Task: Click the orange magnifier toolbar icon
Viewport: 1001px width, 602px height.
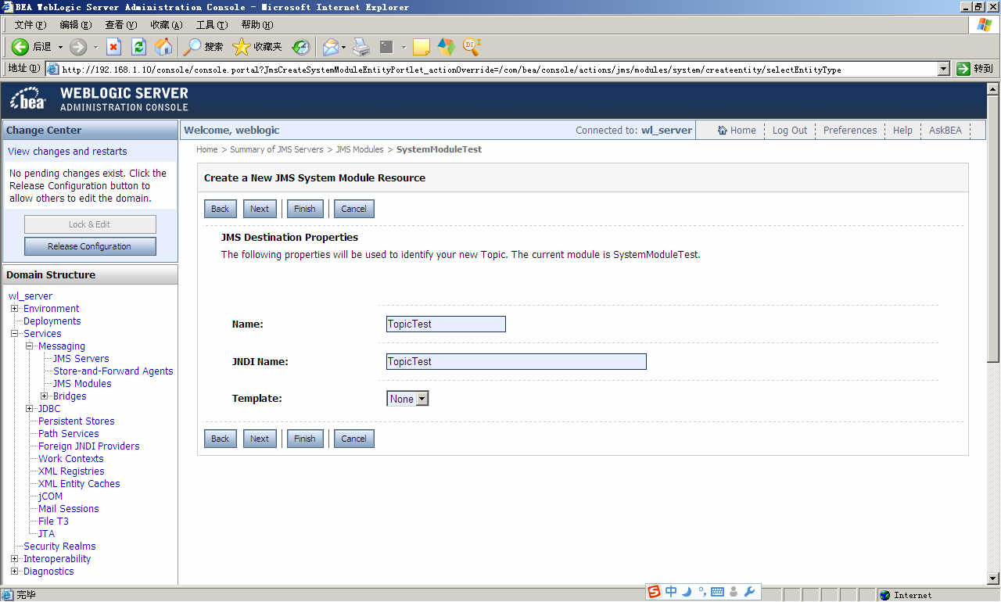Action: tap(472, 47)
